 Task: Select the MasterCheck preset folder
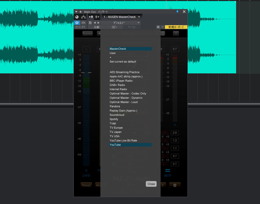(x=131, y=49)
